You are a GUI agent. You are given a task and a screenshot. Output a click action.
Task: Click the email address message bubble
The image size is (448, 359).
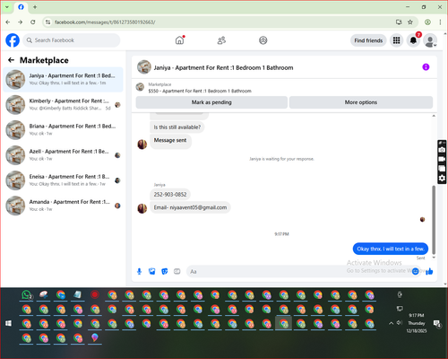tap(190, 207)
